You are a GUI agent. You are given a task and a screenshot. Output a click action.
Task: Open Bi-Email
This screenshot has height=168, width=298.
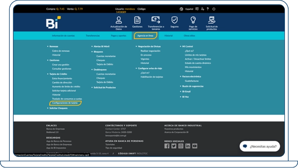(186, 92)
